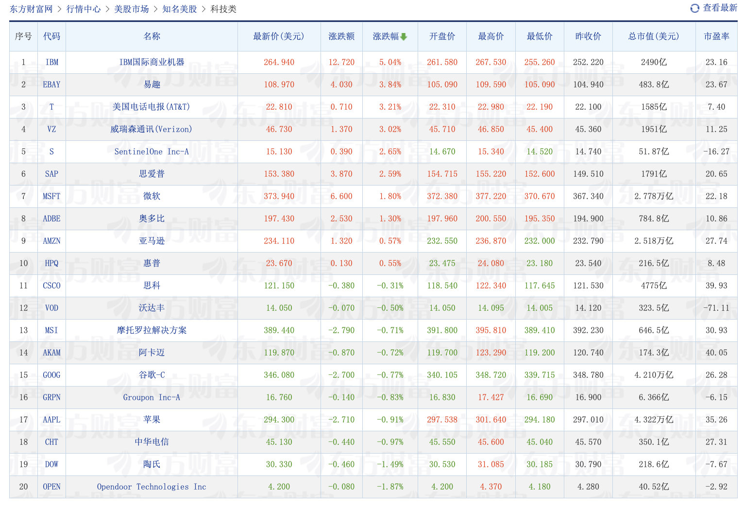Open the HPQ ticker code link

click(51, 263)
